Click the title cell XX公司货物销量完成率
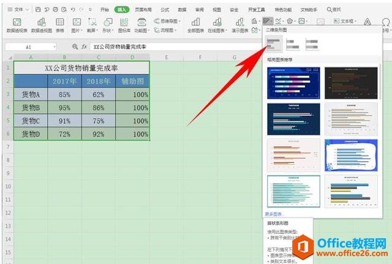This screenshot has height=264, width=392. pos(81,68)
